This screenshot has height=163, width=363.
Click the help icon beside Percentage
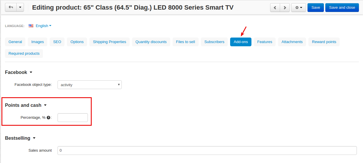coord(48,118)
